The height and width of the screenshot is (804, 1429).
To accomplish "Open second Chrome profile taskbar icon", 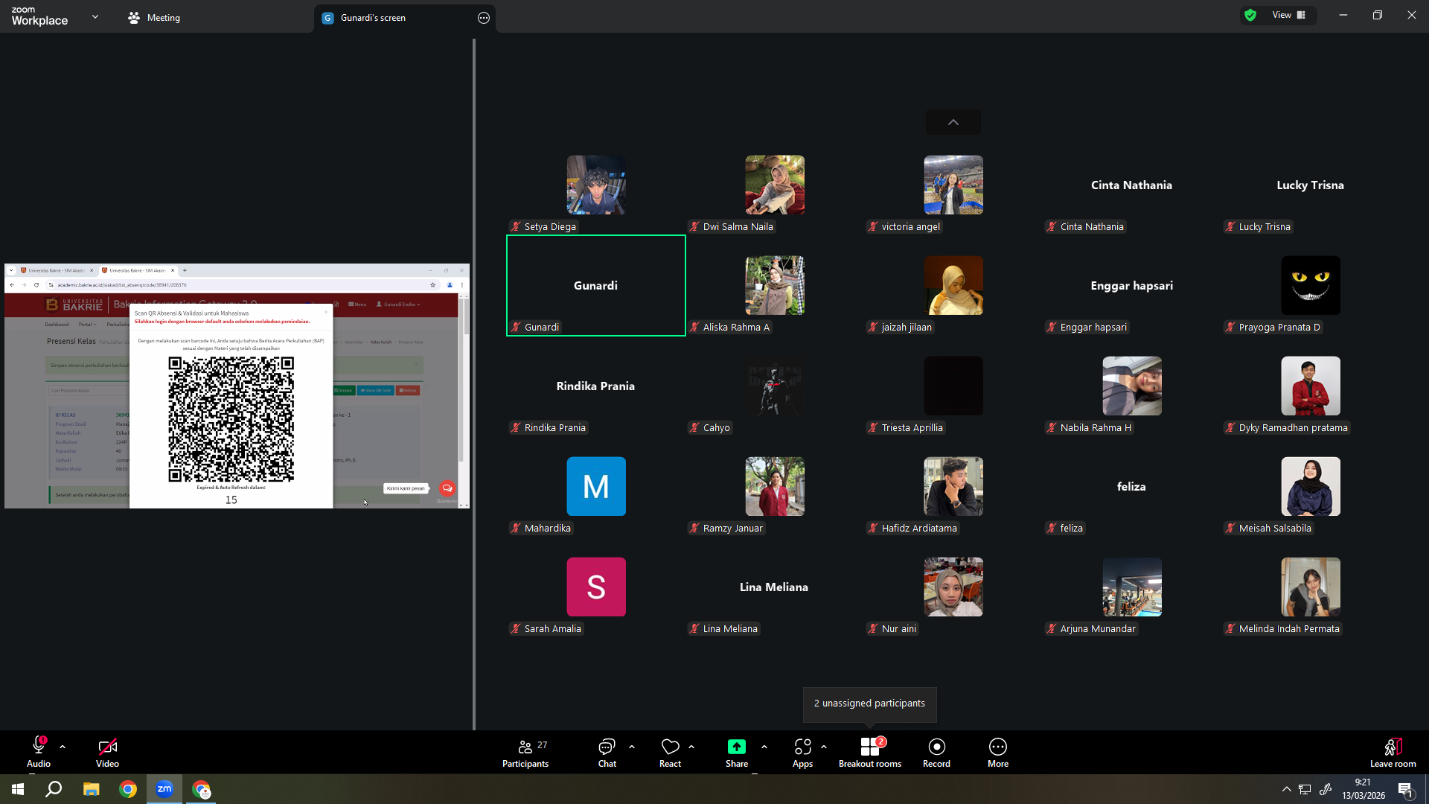I will (x=202, y=789).
